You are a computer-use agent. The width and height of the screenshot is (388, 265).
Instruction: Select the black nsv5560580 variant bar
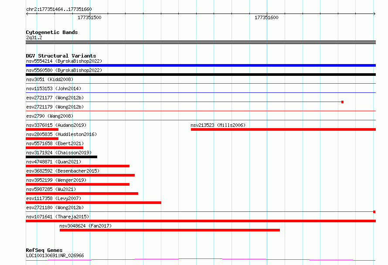tap(201, 75)
